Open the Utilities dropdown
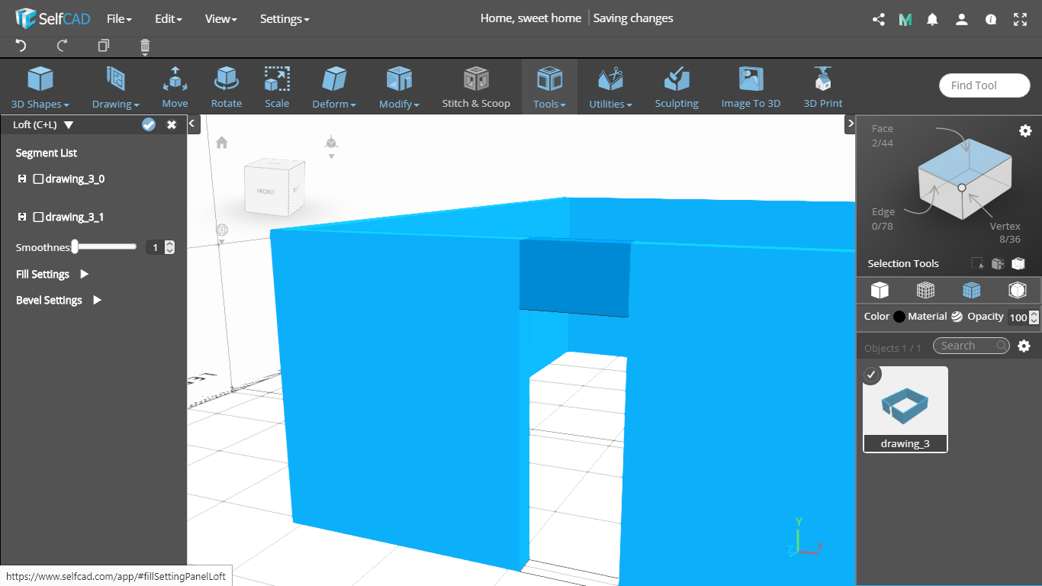The image size is (1042, 586). pyautogui.click(x=610, y=87)
